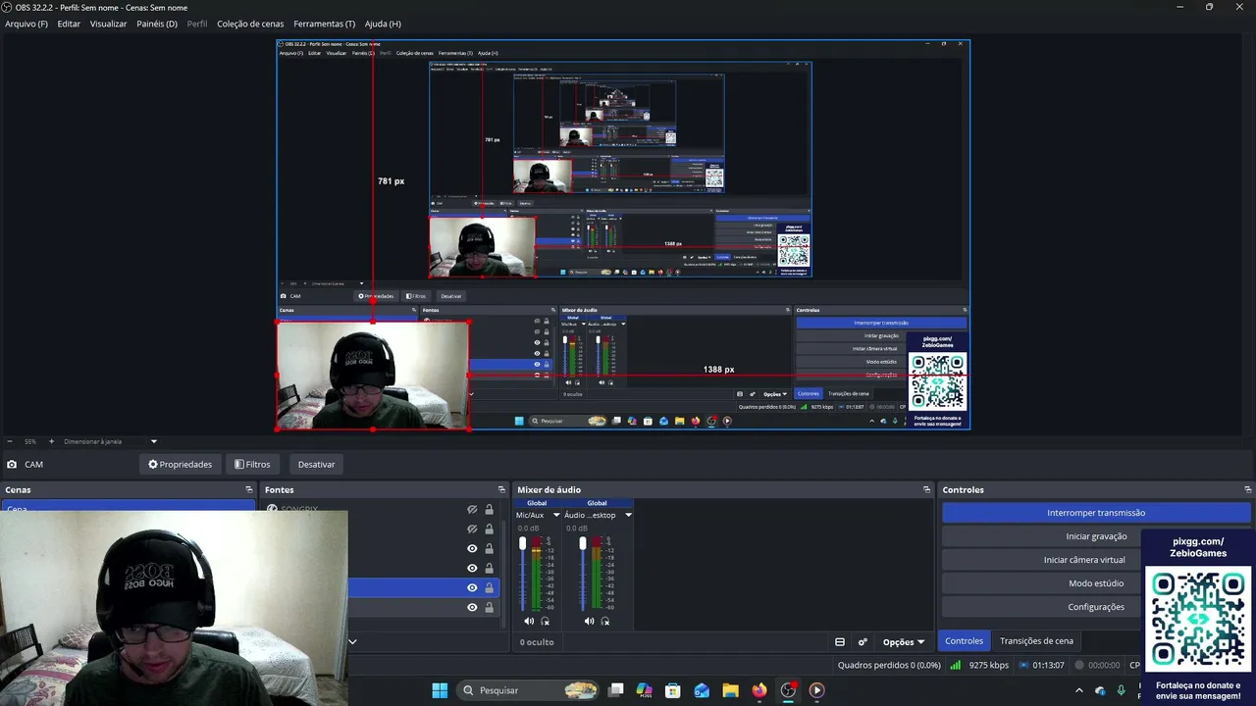
Task: Undock the Cenas panel
Action: point(249,489)
